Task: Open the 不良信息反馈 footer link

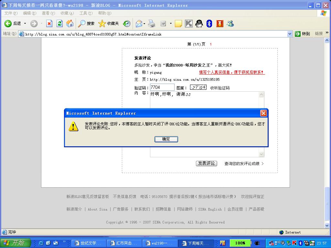Action: point(124,197)
